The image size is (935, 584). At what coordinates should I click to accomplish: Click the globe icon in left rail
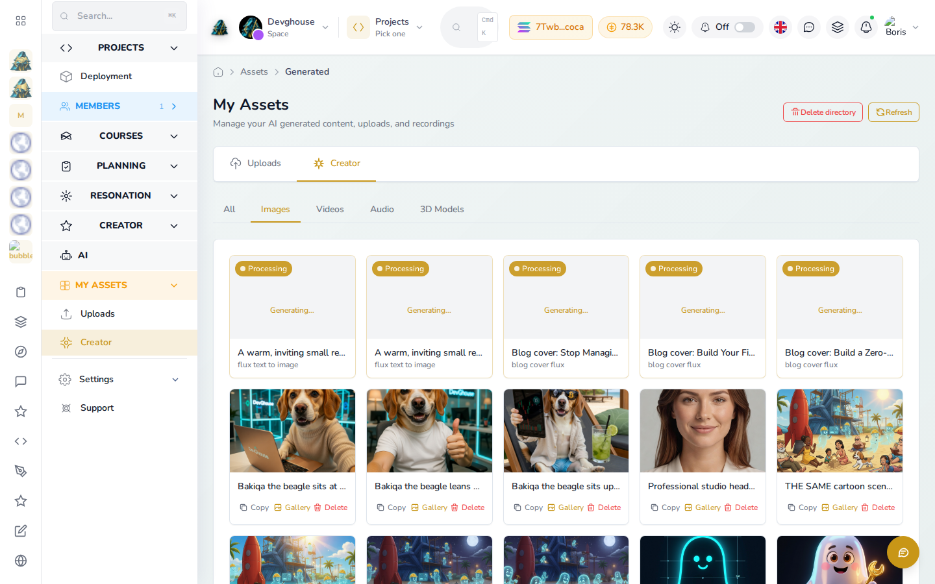coord(21,561)
